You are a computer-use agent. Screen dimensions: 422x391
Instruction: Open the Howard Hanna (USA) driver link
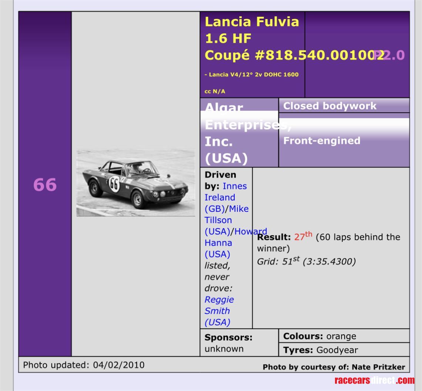click(235, 243)
